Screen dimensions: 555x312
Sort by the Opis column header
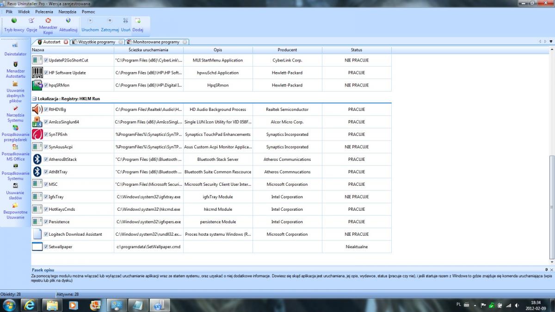coord(218,49)
